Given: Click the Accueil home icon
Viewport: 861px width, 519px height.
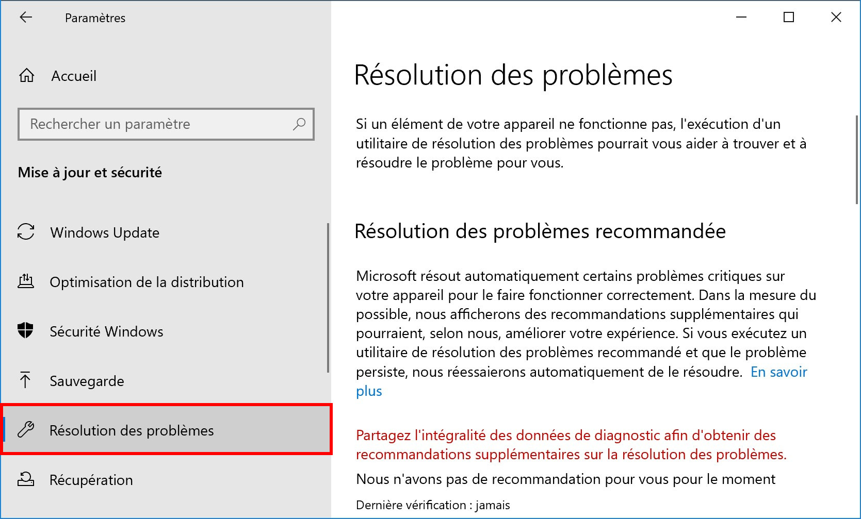Looking at the screenshot, I should (27, 76).
